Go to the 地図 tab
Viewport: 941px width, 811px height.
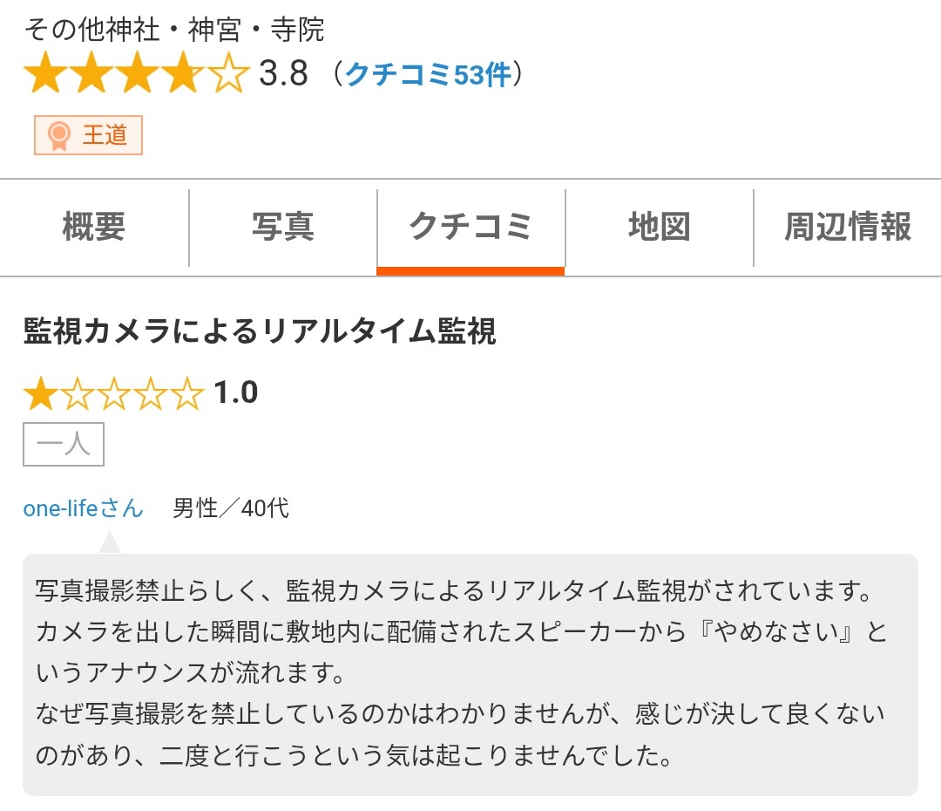click(659, 228)
